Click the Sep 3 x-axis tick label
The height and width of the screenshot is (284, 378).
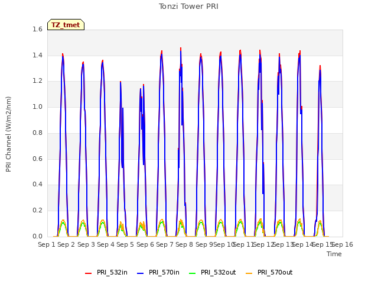click(x=86, y=244)
